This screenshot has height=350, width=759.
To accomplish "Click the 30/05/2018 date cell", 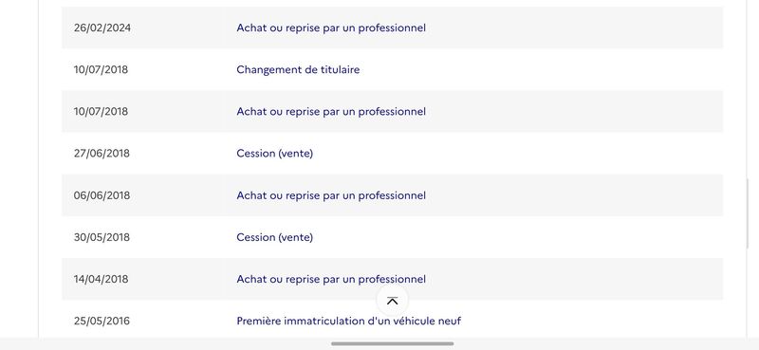I will pos(102,237).
